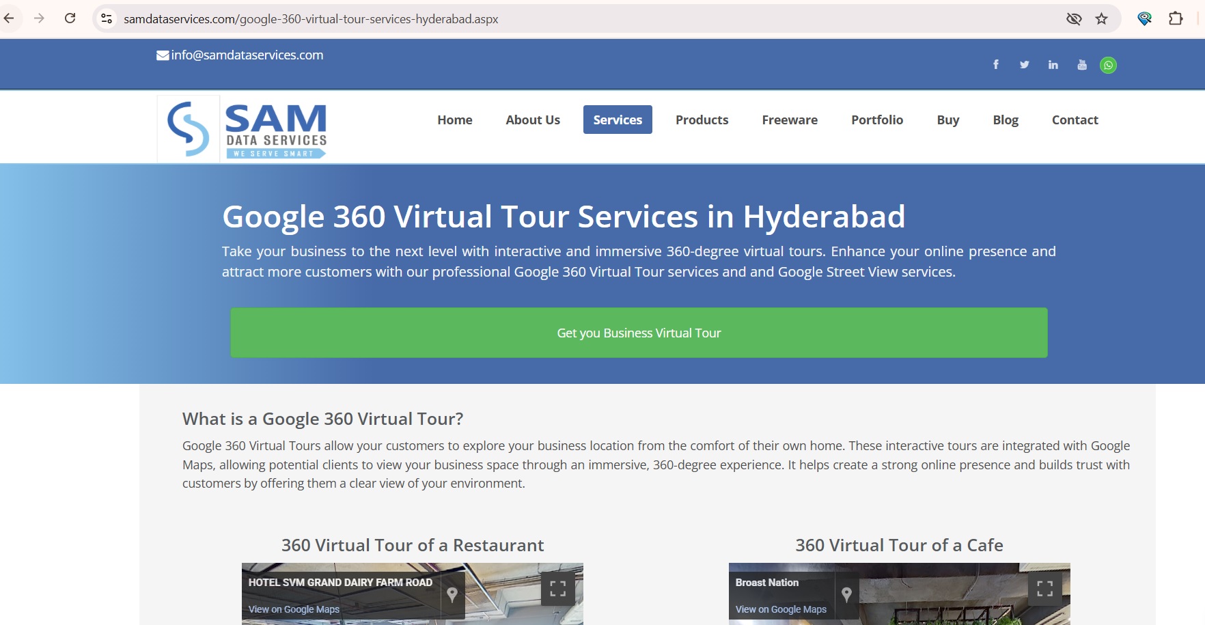
Task: Click the HOTEL SVM GRAND DAIRY FARM ROAD title
Action: coord(340,583)
